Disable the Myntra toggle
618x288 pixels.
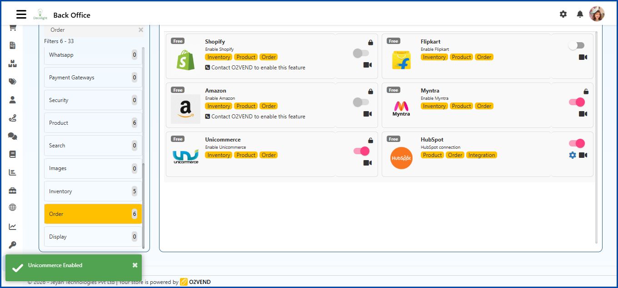click(577, 102)
